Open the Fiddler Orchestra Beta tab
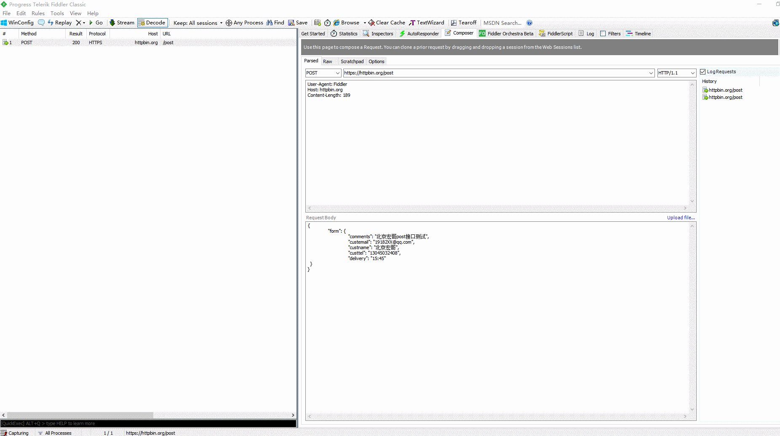780x436 pixels. coord(506,34)
